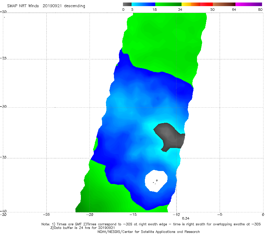The image size is (266, 234).
Task: Click the magenta-purple segment of the color bar
Action: click(249, 4)
